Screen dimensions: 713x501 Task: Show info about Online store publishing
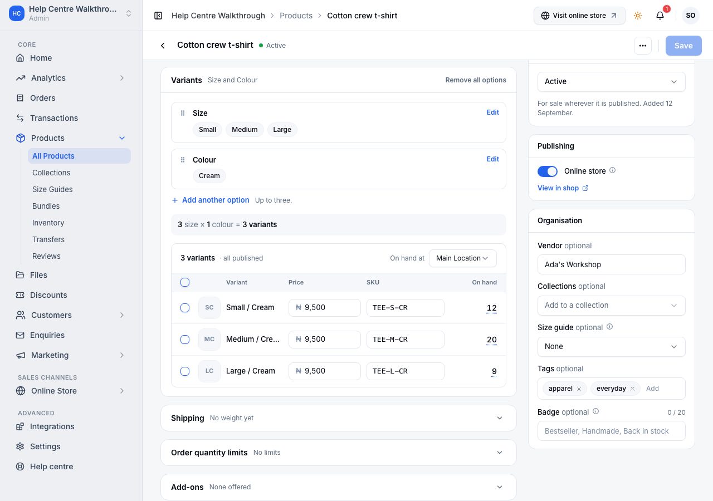[x=613, y=170]
